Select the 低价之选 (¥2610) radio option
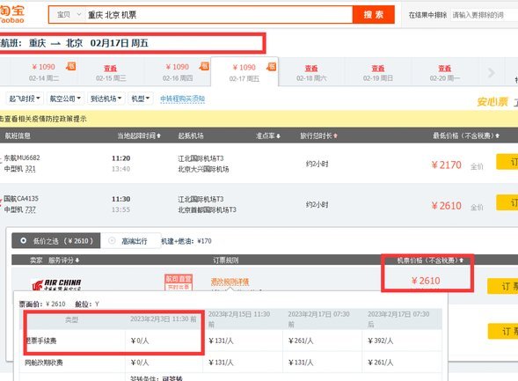 click(56, 241)
